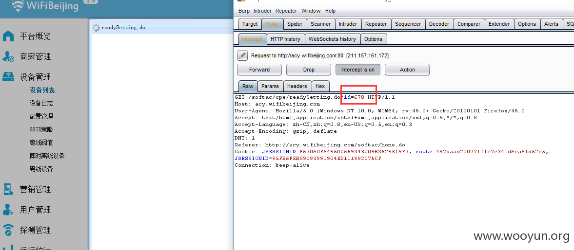Select the loading readySetting.do tab

119,27
